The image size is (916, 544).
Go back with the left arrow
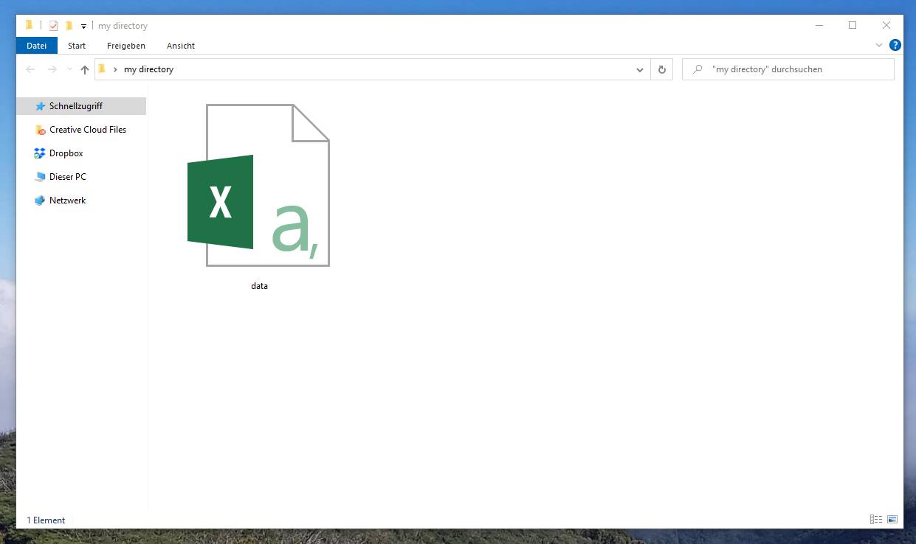pos(30,69)
